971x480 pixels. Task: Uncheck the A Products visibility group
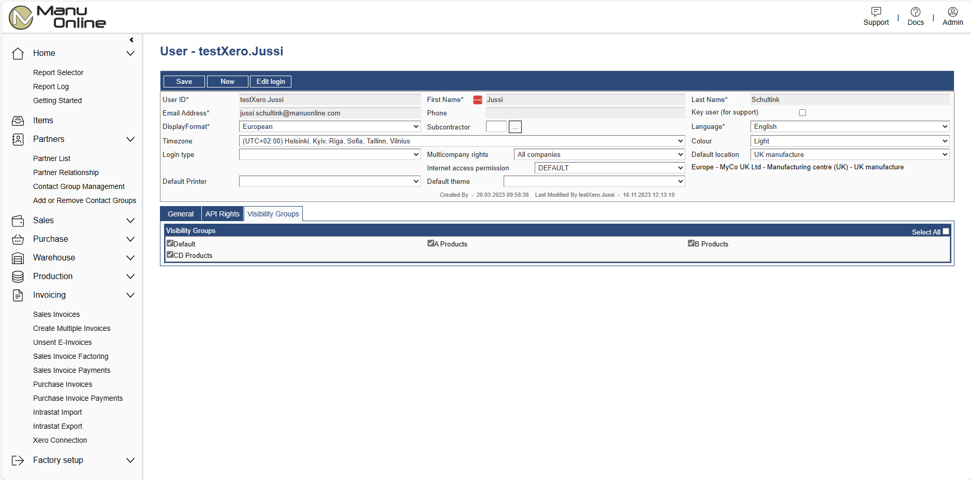[x=431, y=243]
